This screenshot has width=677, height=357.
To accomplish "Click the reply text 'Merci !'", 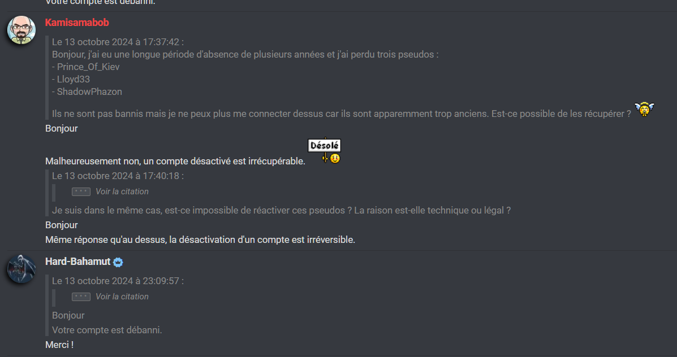I will (x=59, y=345).
